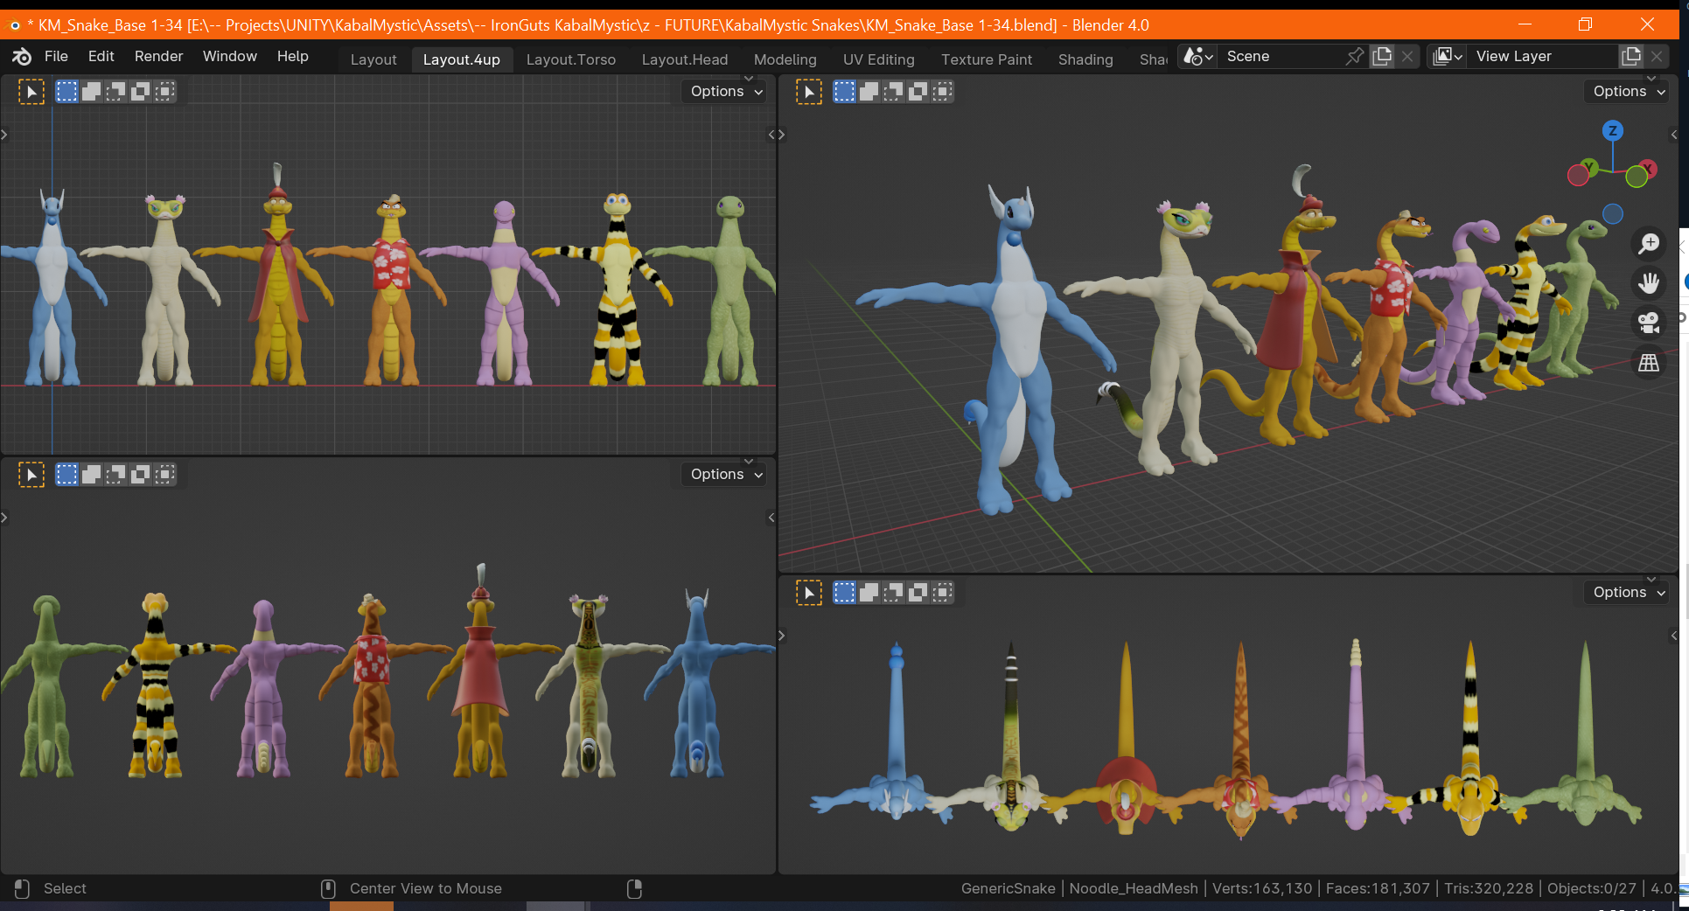Image resolution: width=1689 pixels, height=911 pixels.
Task: Toggle the scene pin icon
Action: click(1354, 57)
